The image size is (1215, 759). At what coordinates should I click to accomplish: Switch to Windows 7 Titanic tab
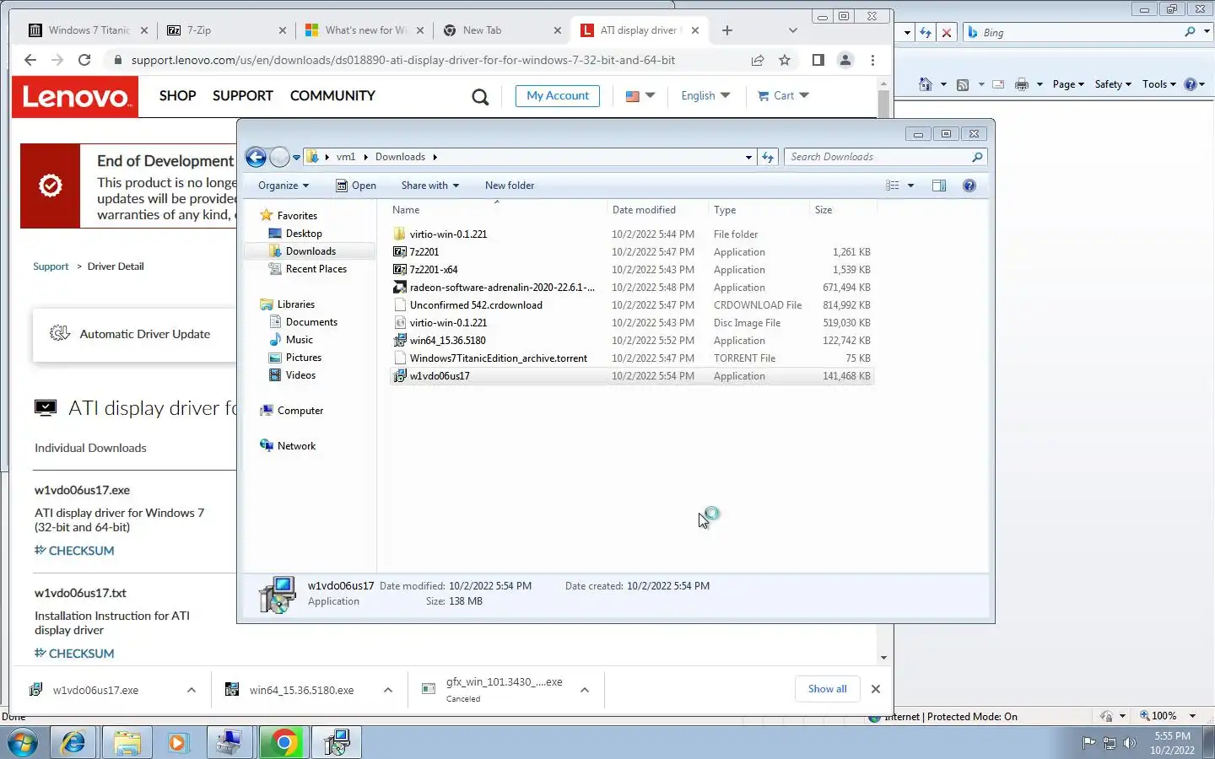tap(89, 30)
